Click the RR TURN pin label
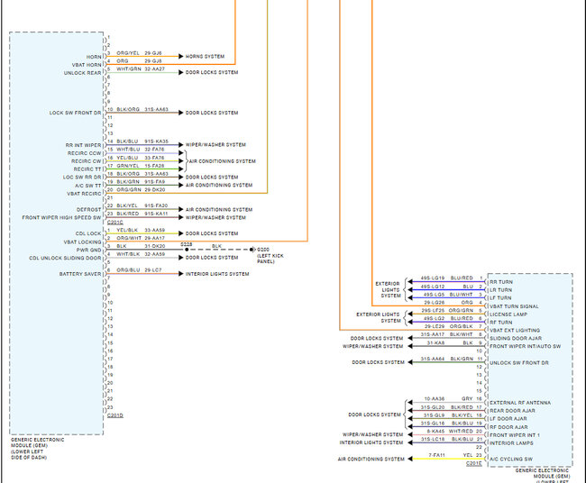Viewport: 586px width, 483px height. pos(501,282)
